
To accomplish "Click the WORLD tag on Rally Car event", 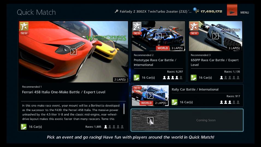I will pyautogui.click(x=146, y=103).
